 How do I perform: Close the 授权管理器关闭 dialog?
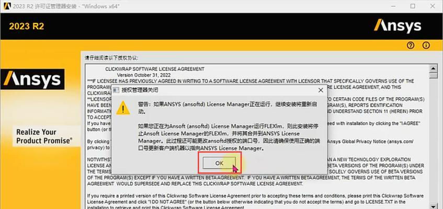tap(321, 90)
